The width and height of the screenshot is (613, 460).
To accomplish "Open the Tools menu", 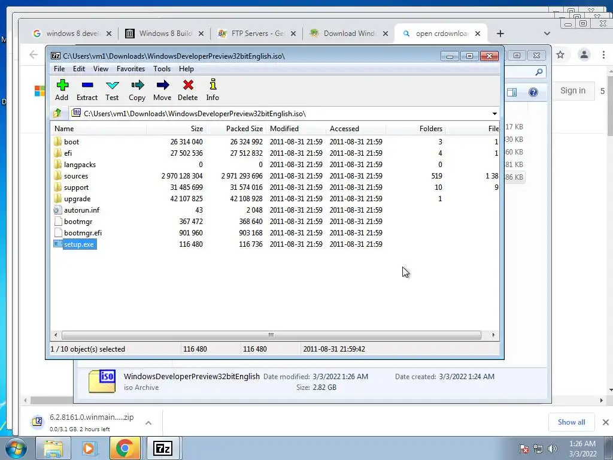I will point(162,69).
